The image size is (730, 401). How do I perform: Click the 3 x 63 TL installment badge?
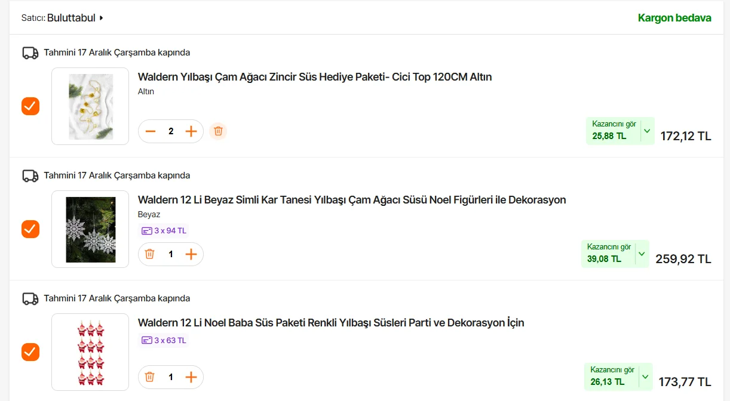[164, 341]
